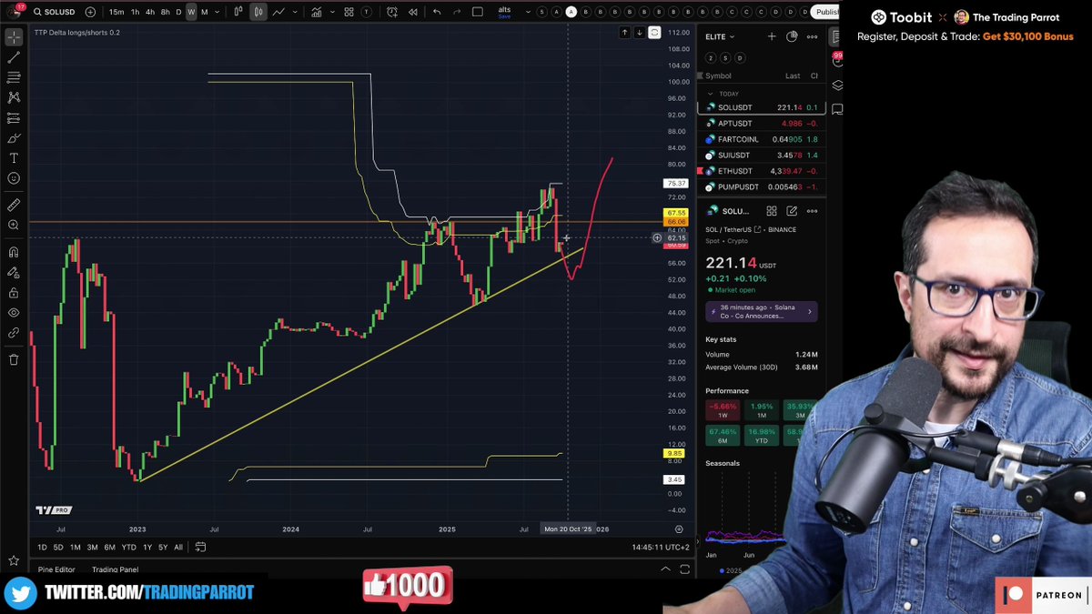1092x614 pixels.
Task: Toggle magnet mode for drawings
Action: (14, 252)
